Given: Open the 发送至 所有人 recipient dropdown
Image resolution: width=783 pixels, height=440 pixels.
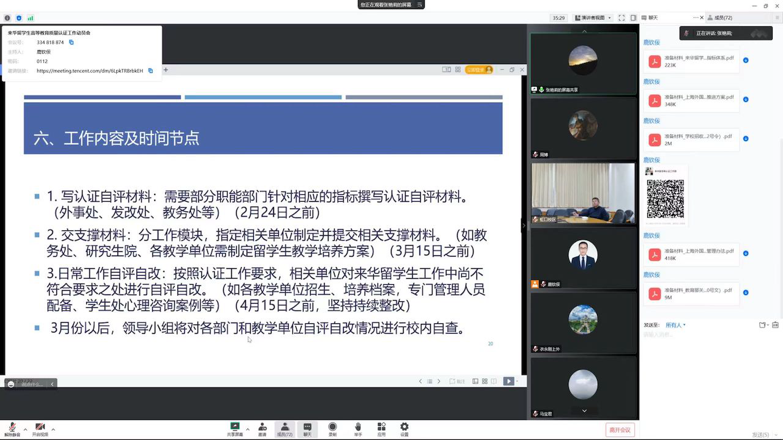Looking at the screenshot, I should (675, 325).
